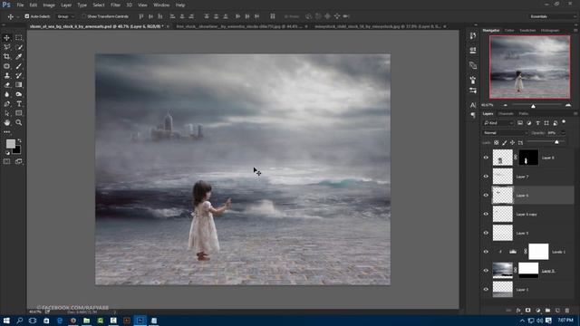Toggle visibility of Layer 5
This screenshot has height=326, width=580.
pos(486,233)
